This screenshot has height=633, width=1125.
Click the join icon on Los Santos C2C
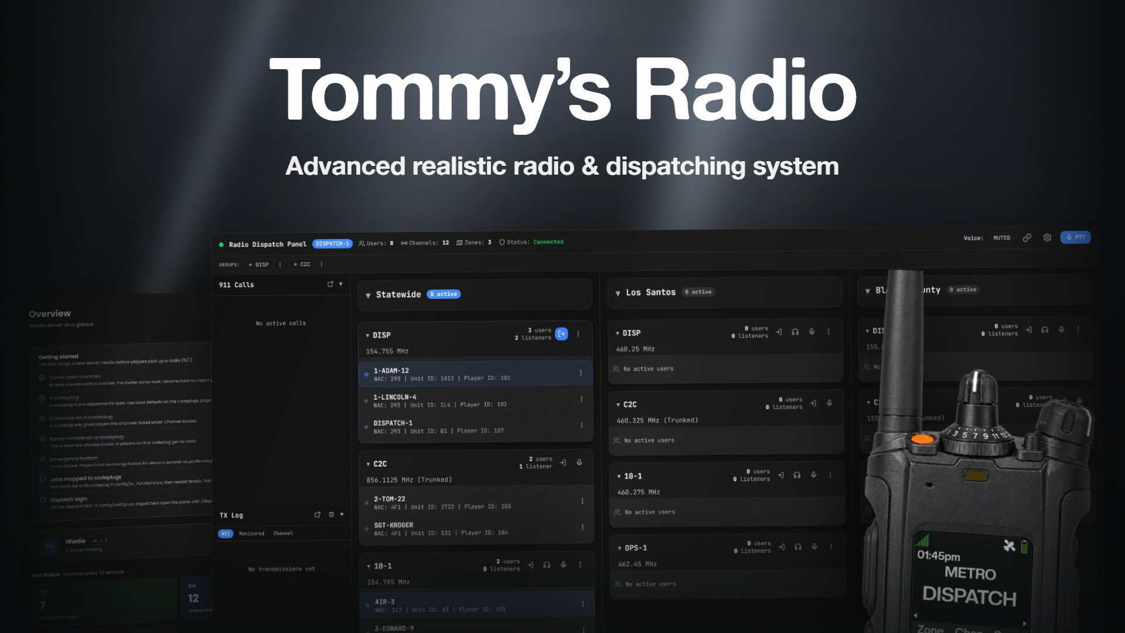[813, 403]
